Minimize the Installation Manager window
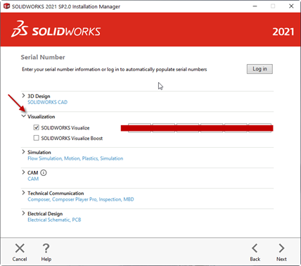 (x=255, y=6)
